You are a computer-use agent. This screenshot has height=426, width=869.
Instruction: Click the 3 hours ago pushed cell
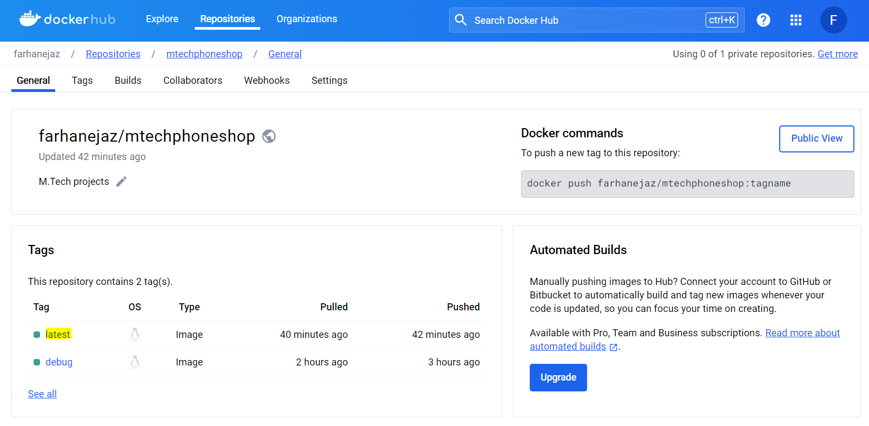pyautogui.click(x=454, y=362)
